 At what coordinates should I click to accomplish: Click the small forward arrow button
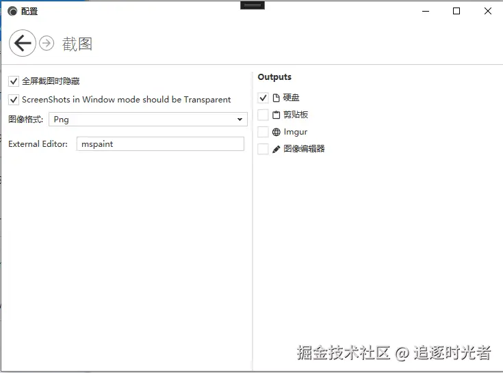pos(47,43)
